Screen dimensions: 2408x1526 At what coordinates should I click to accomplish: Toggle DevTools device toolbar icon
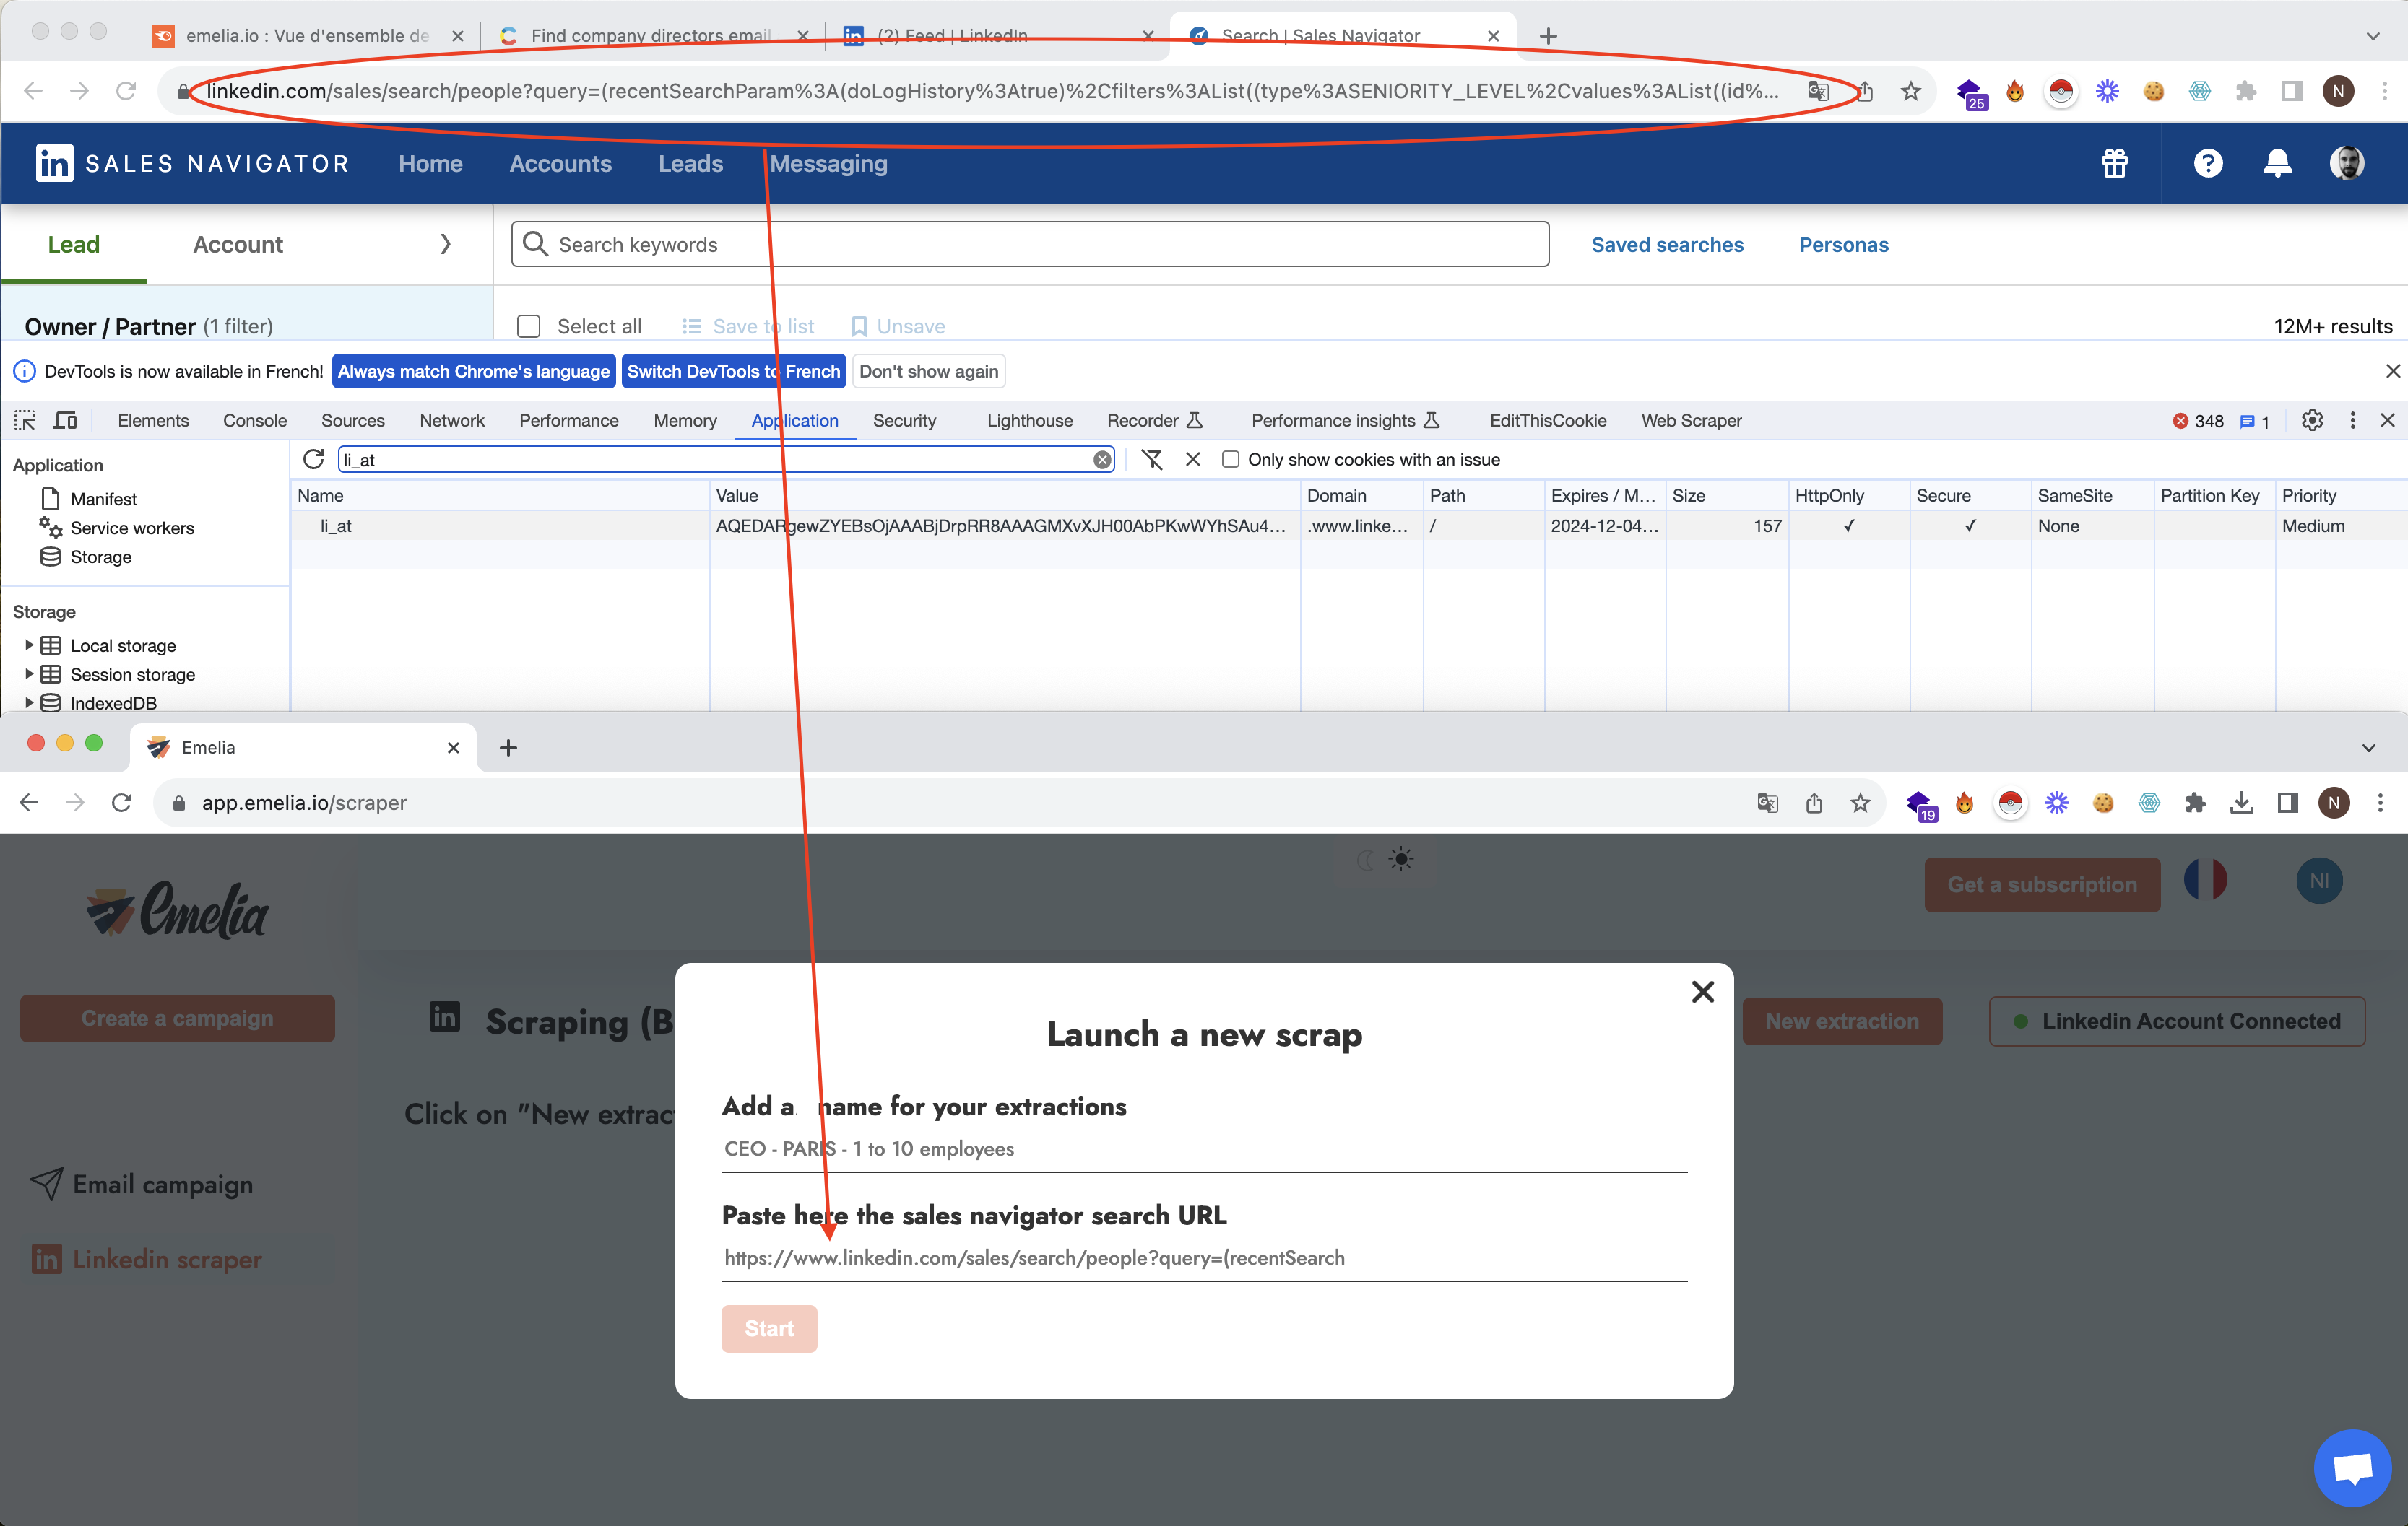coord(66,421)
